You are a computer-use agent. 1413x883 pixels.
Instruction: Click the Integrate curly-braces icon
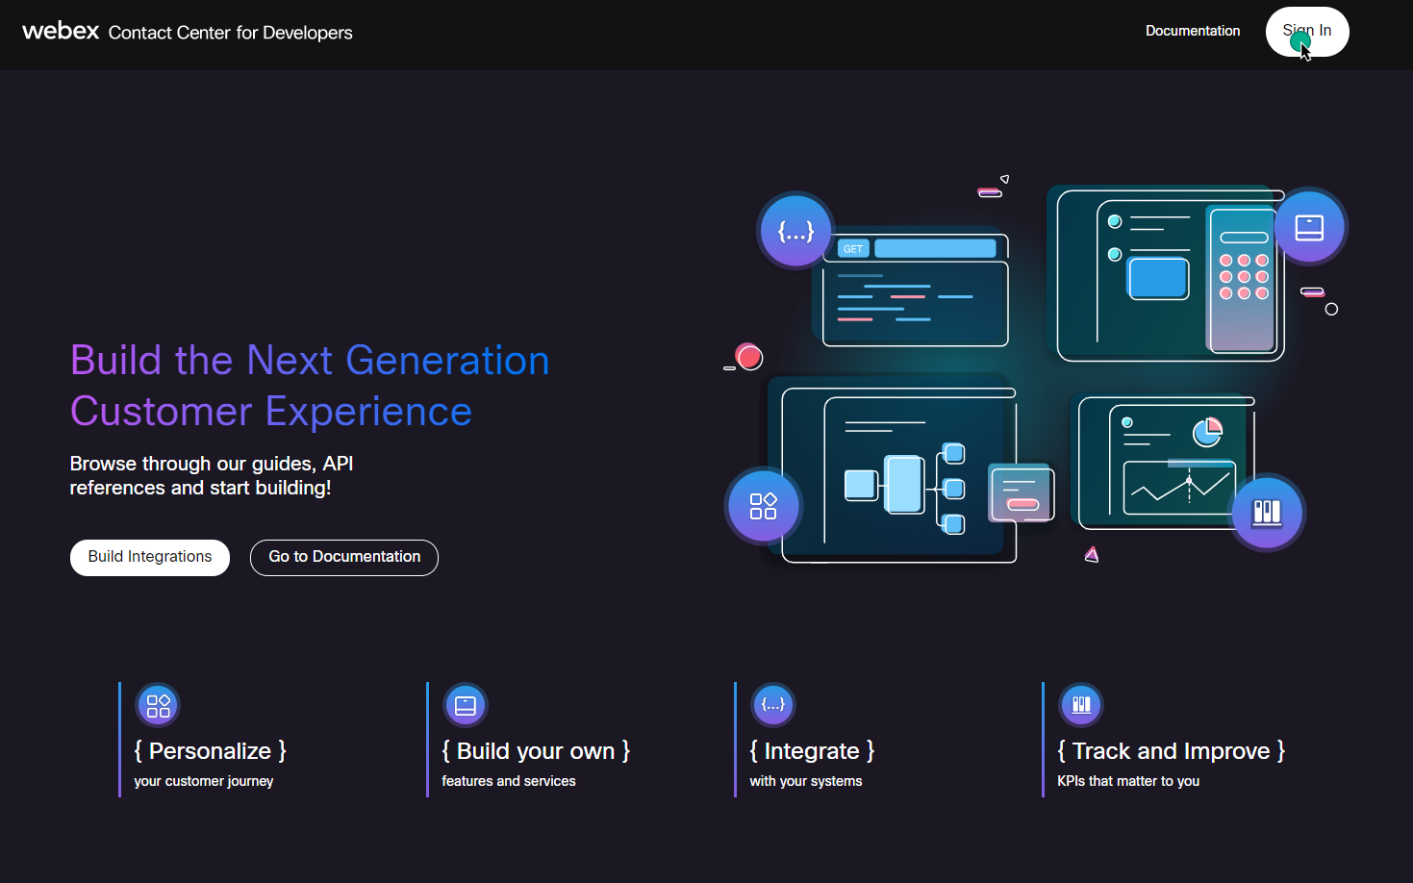pos(772,704)
